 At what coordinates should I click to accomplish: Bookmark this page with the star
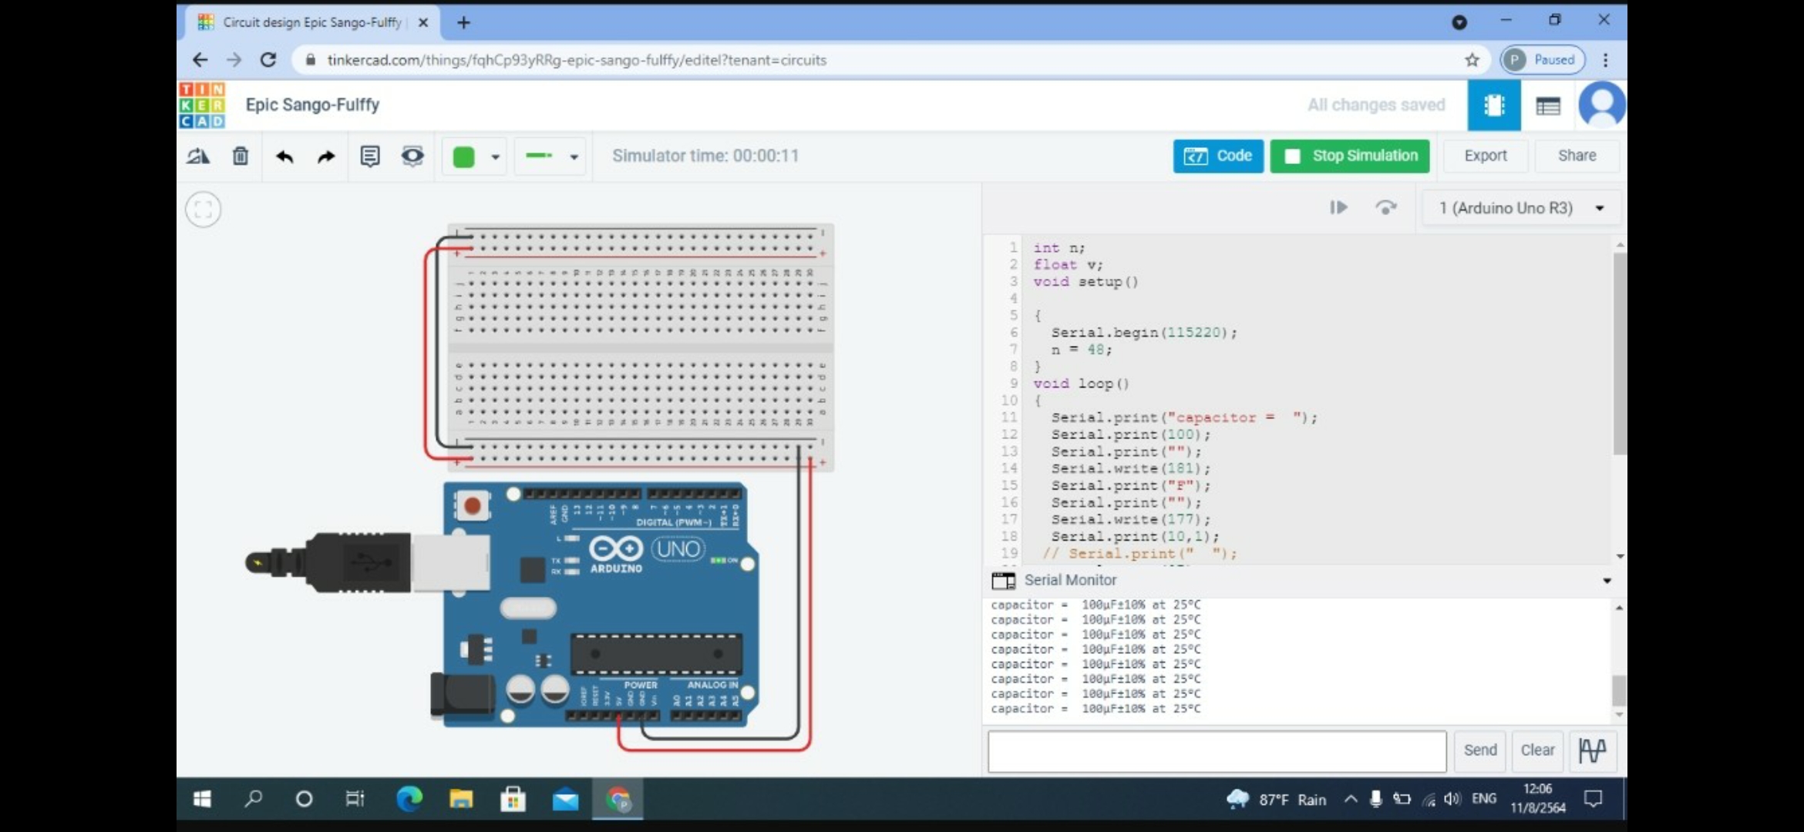pyautogui.click(x=1472, y=60)
